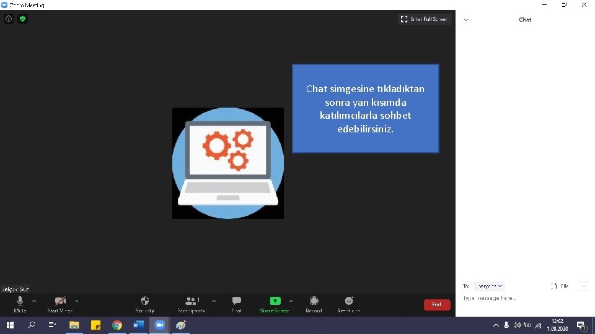The height and width of the screenshot is (334, 595).
Task: Show hidden system tray icons
Action: pos(496,325)
